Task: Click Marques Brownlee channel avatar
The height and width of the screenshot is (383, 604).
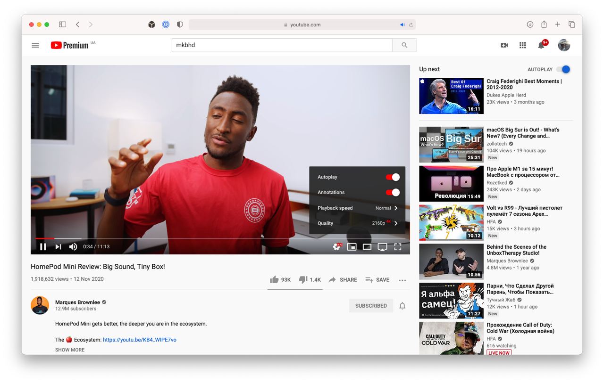Action: (40, 305)
